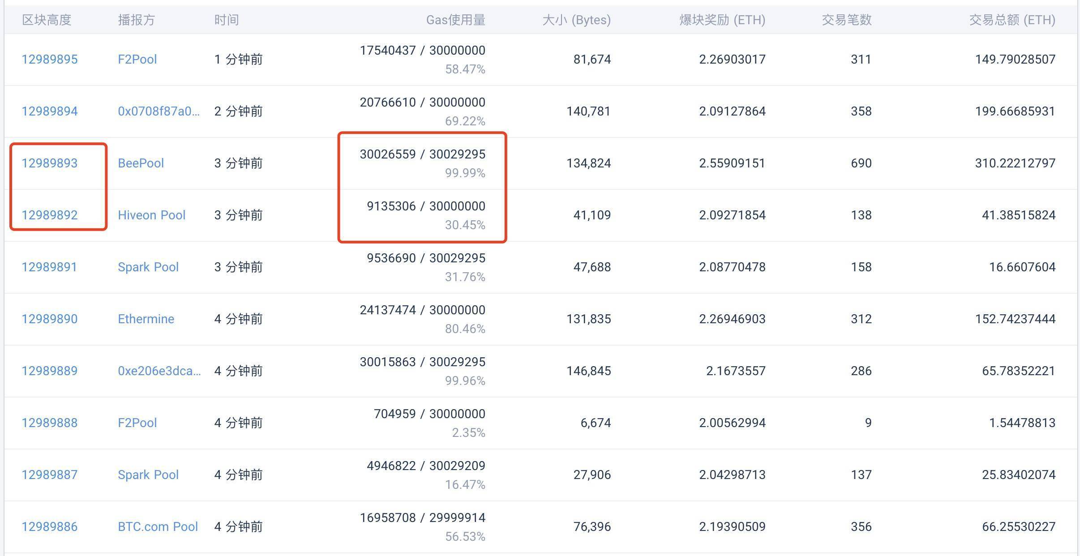The width and height of the screenshot is (1080, 556).
Task: Open F2Pool miner of block 12989895
Action: pyautogui.click(x=137, y=59)
